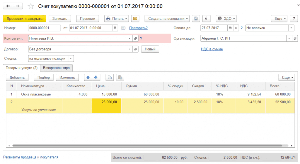Click the Изменить button
Viewport: 300px width, 164px height.
click(x=67, y=77)
